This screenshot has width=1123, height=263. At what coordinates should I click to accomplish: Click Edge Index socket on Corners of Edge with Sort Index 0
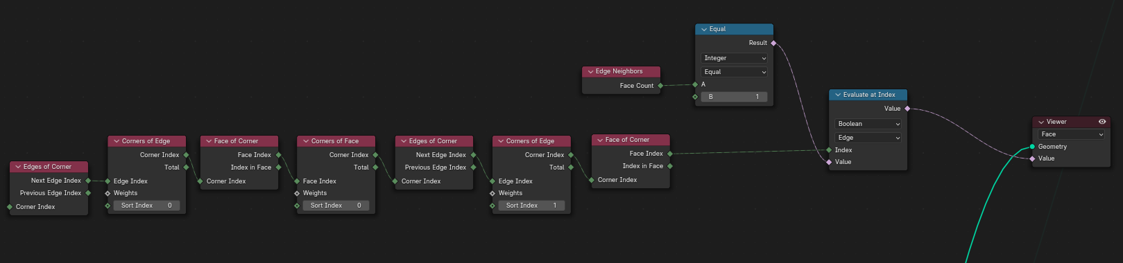tap(108, 181)
